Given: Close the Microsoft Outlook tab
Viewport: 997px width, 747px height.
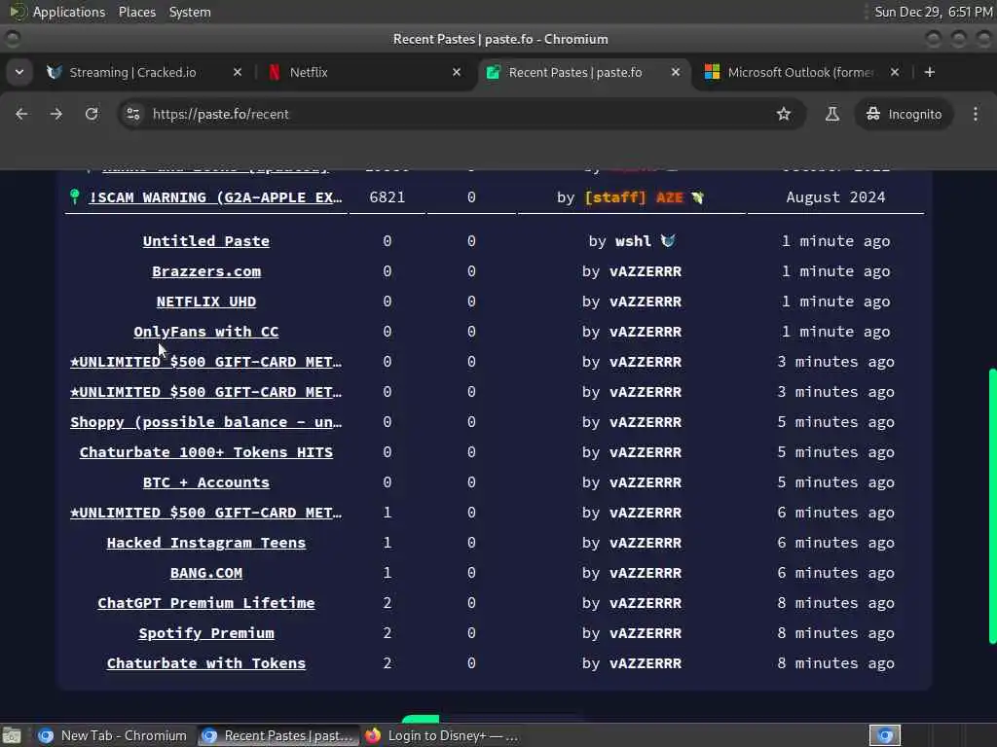Looking at the screenshot, I should (x=895, y=72).
